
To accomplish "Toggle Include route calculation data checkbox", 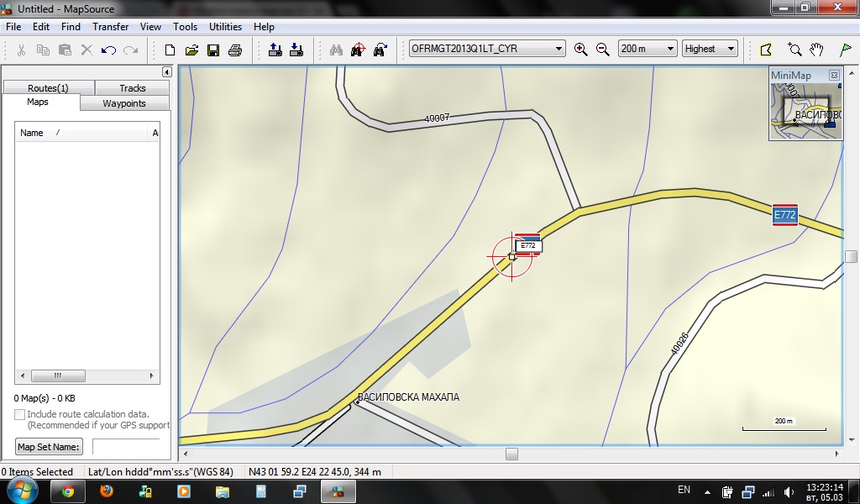I will click(x=19, y=415).
